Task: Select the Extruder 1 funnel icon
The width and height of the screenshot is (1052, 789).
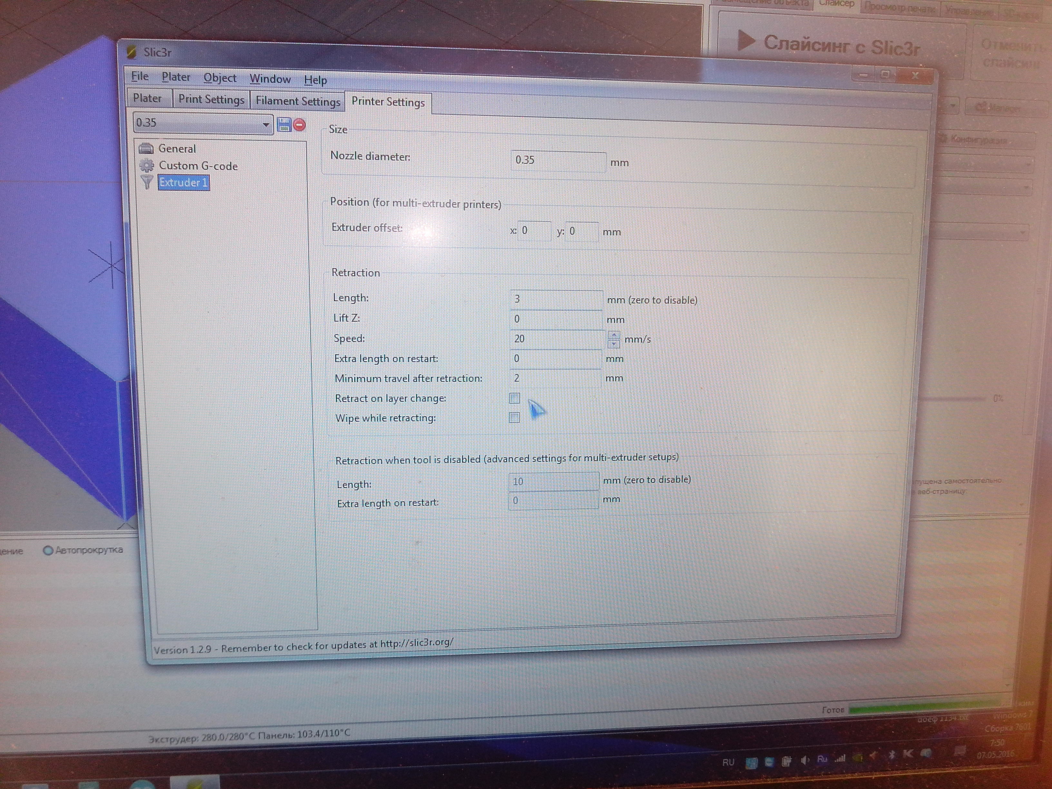Action: coord(147,182)
